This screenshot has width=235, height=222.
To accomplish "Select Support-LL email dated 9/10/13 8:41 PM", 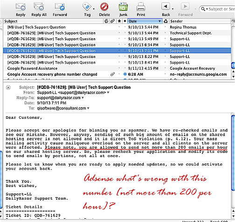I will click(117, 62).
